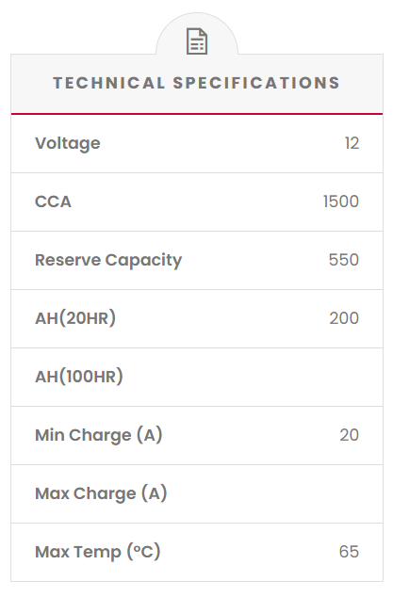Select the voltage value 12
This screenshot has height=597, width=393.
[352, 143]
